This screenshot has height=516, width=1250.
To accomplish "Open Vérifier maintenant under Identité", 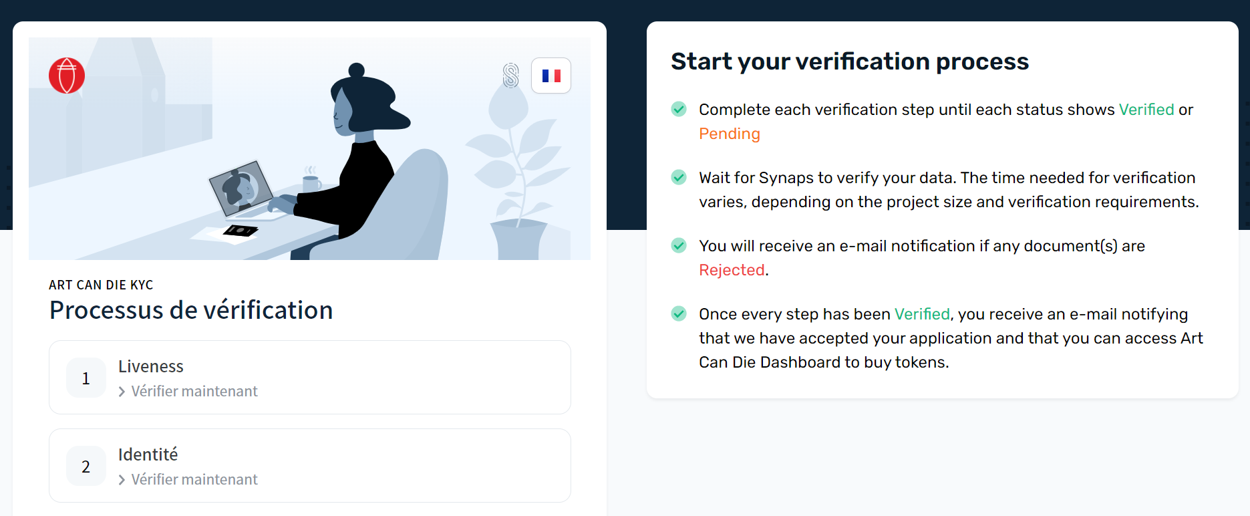I will click(x=194, y=480).
